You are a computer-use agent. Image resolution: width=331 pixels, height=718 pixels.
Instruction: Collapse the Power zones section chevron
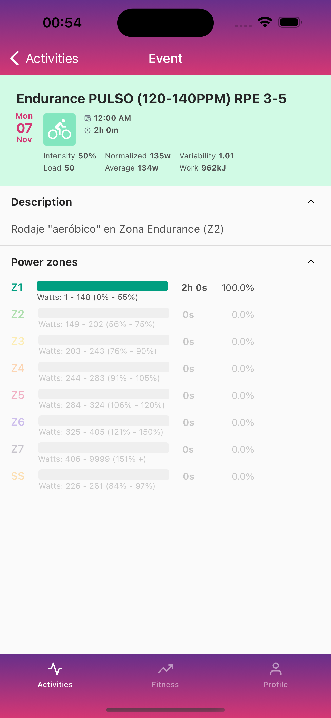click(x=311, y=262)
